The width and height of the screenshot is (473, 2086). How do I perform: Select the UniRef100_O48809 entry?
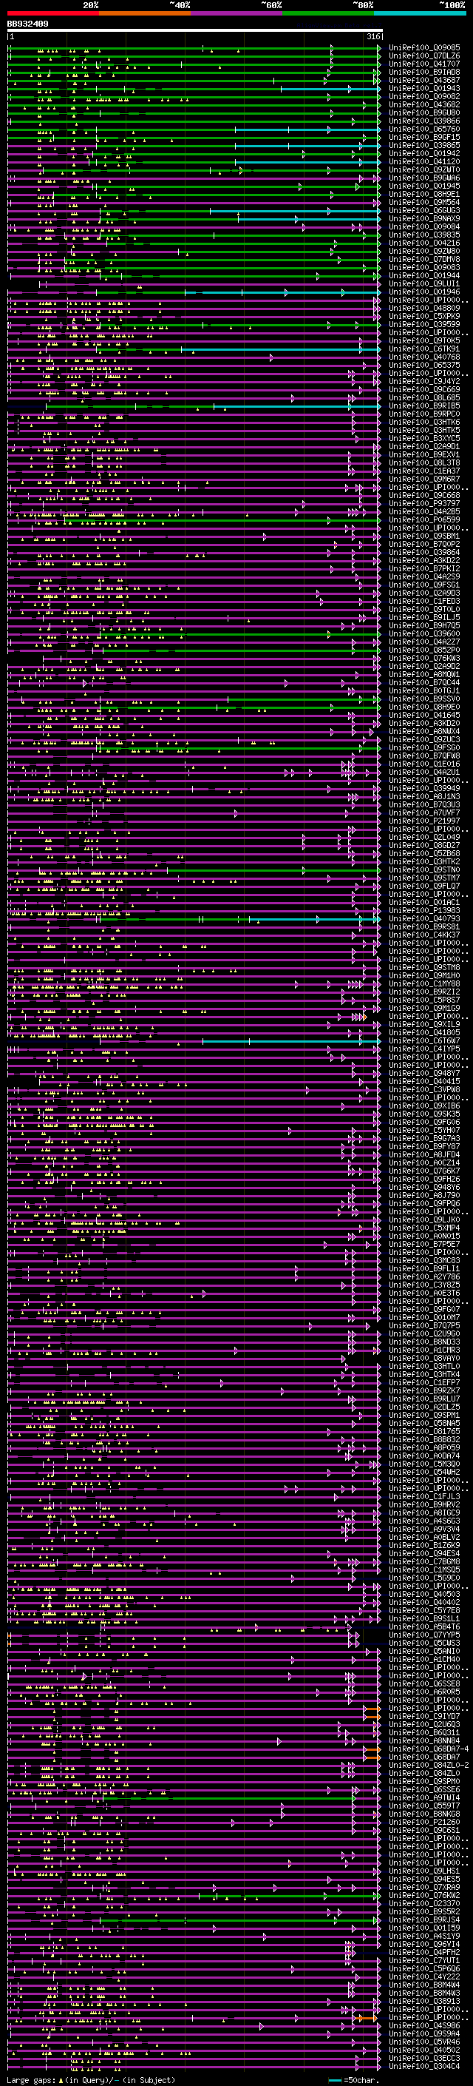423,308
